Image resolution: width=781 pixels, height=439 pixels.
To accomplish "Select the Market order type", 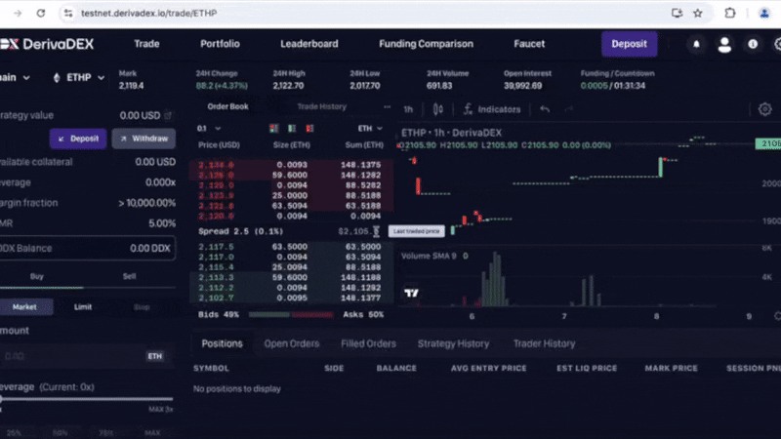I will point(25,307).
